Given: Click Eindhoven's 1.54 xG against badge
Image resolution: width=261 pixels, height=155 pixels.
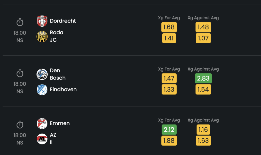Looking at the screenshot, I should [x=203, y=90].
